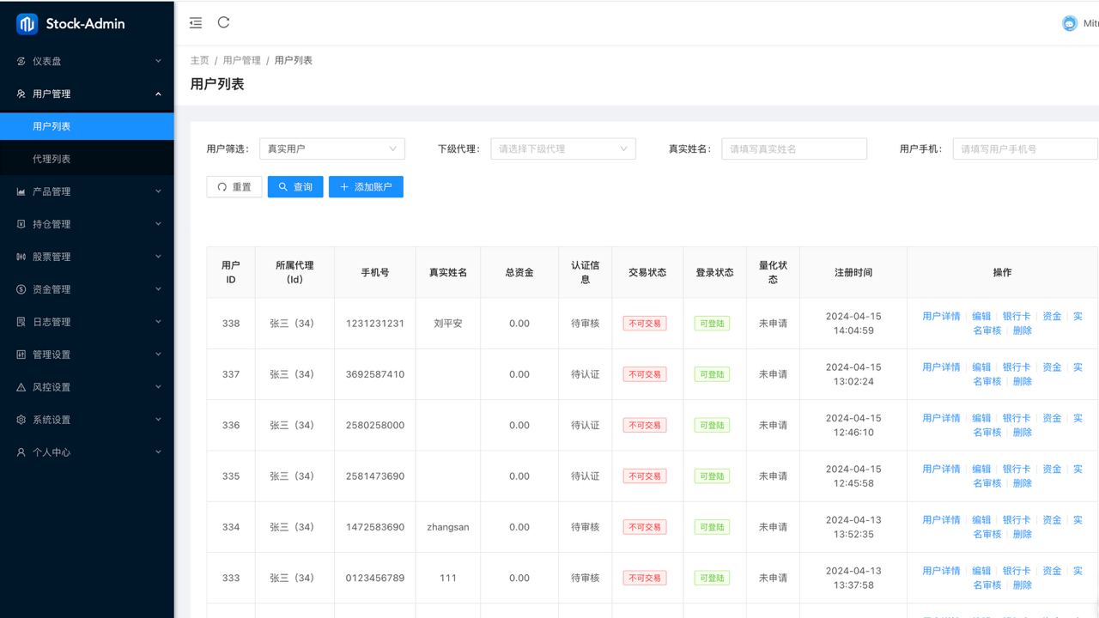Screen dimensions: 1099x618
Task: Click the 真实姓名 input field
Action: [793, 148]
